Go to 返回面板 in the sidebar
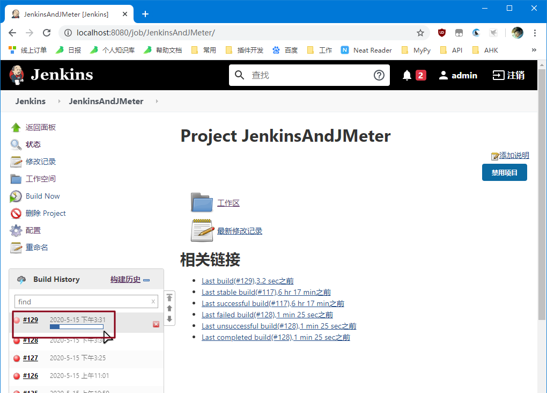The height and width of the screenshot is (393, 547). (40, 127)
